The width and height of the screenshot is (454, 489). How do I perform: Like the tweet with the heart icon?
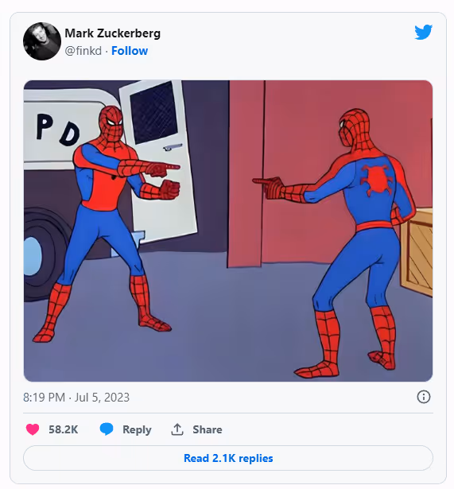(x=33, y=429)
